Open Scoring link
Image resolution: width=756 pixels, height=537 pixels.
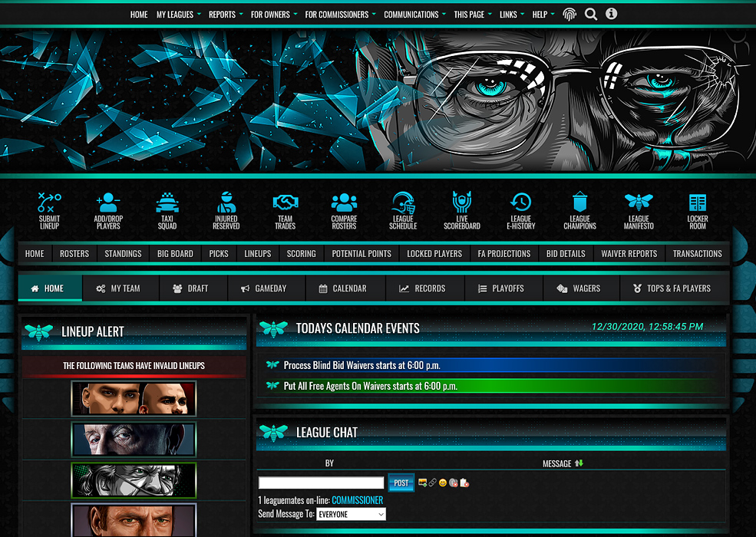click(302, 254)
